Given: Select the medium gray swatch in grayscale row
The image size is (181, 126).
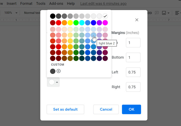Looking at the screenshot, I should 70,16.
